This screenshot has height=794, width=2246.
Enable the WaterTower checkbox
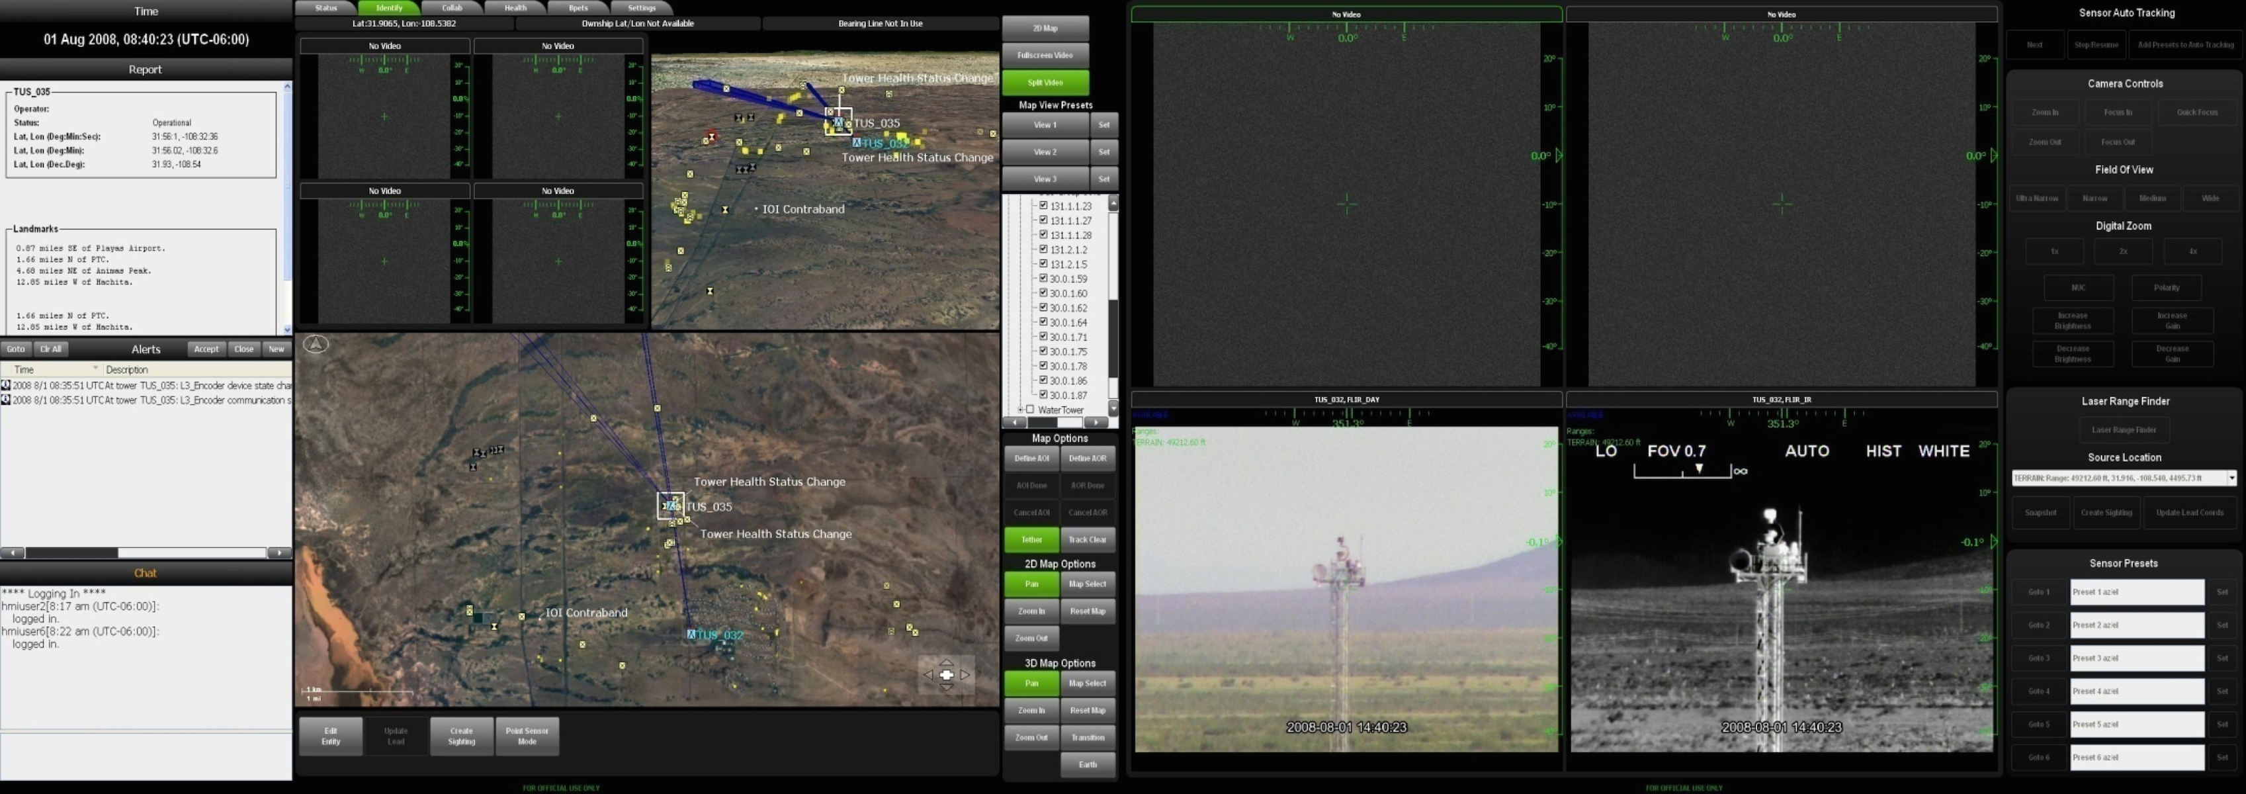(1031, 409)
